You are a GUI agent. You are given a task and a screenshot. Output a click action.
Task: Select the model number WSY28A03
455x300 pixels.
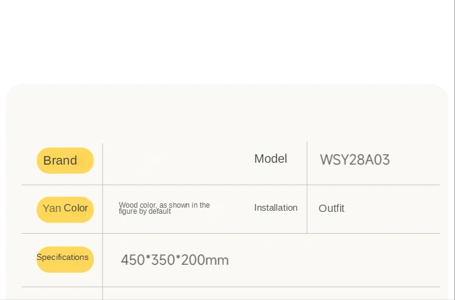point(355,160)
